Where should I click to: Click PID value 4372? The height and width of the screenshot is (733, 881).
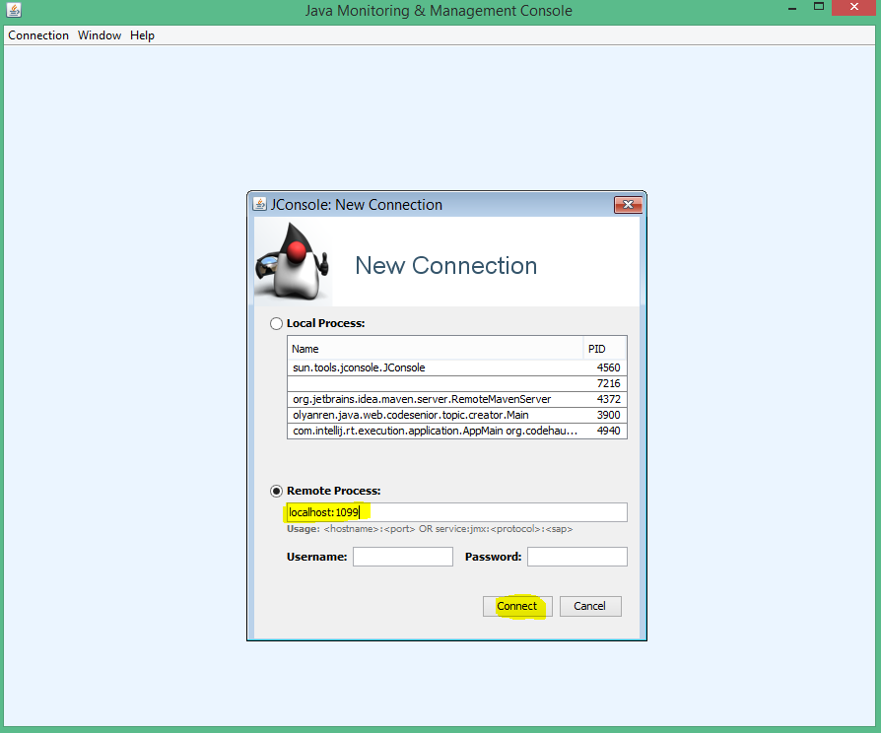pyautogui.click(x=608, y=399)
